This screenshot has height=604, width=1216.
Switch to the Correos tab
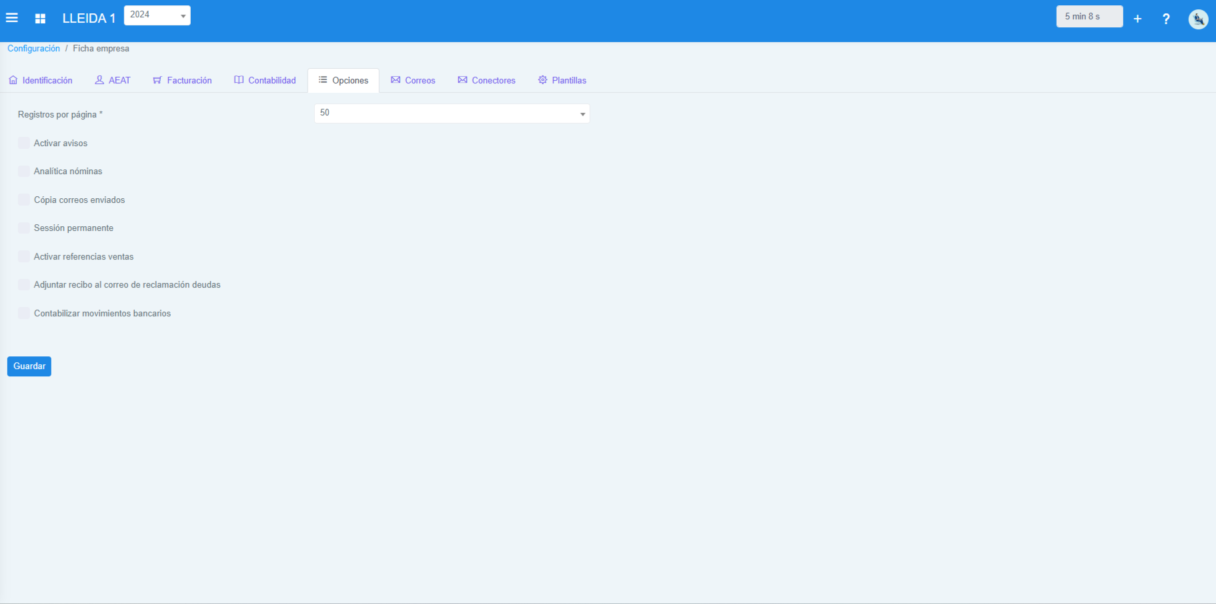pos(413,80)
